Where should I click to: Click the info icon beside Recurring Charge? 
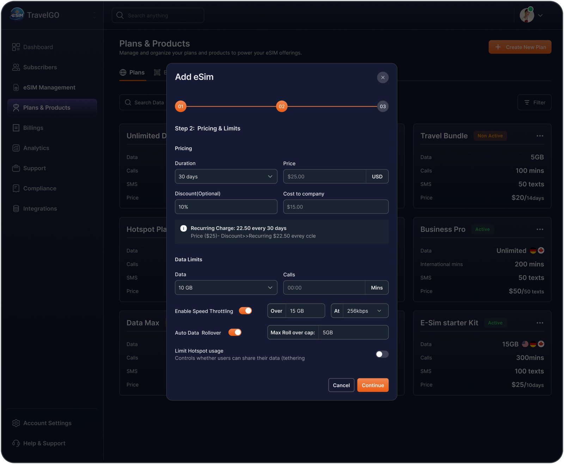tap(183, 228)
